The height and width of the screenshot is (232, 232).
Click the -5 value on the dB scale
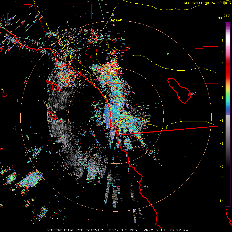[221, 167]
